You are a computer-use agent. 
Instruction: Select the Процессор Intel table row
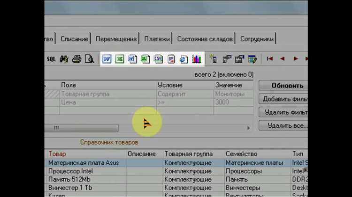(x=176, y=171)
